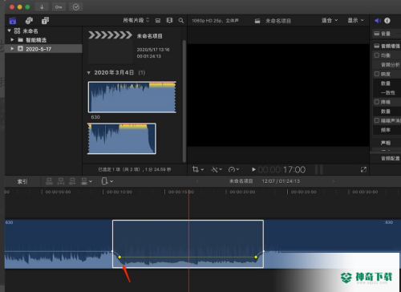The height and width of the screenshot is (292, 401).
Task: Switch to the info inspector icon
Action: click(x=387, y=21)
